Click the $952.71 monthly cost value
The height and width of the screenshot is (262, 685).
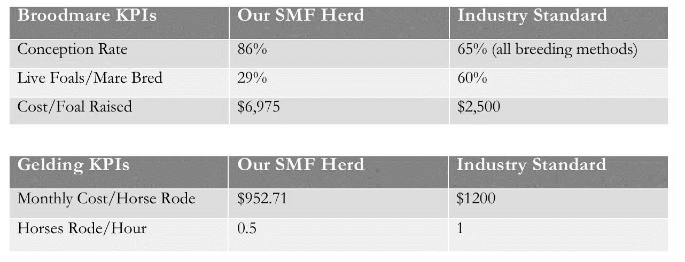point(262,199)
